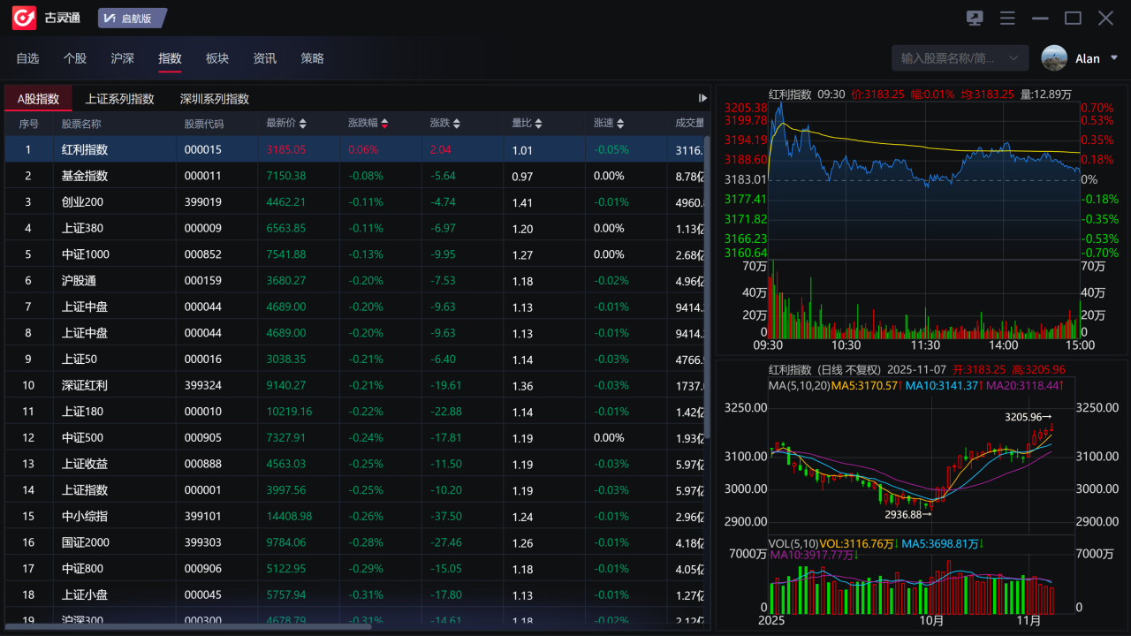The height and width of the screenshot is (636, 1131).
Task: Open the 创业200 index entry
Action: coord(82,202)
